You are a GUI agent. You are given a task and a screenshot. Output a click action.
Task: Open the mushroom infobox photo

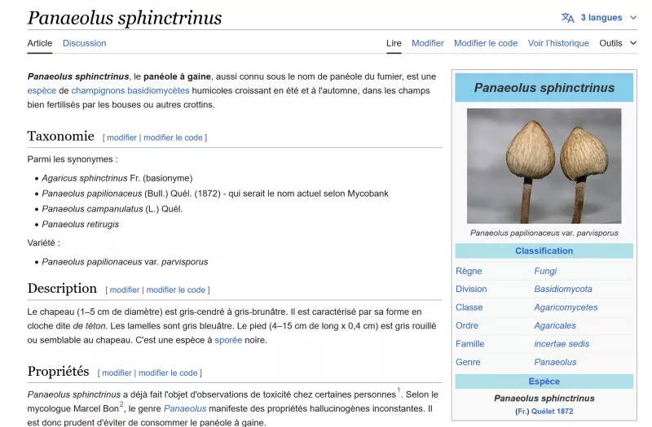(544, 165)
